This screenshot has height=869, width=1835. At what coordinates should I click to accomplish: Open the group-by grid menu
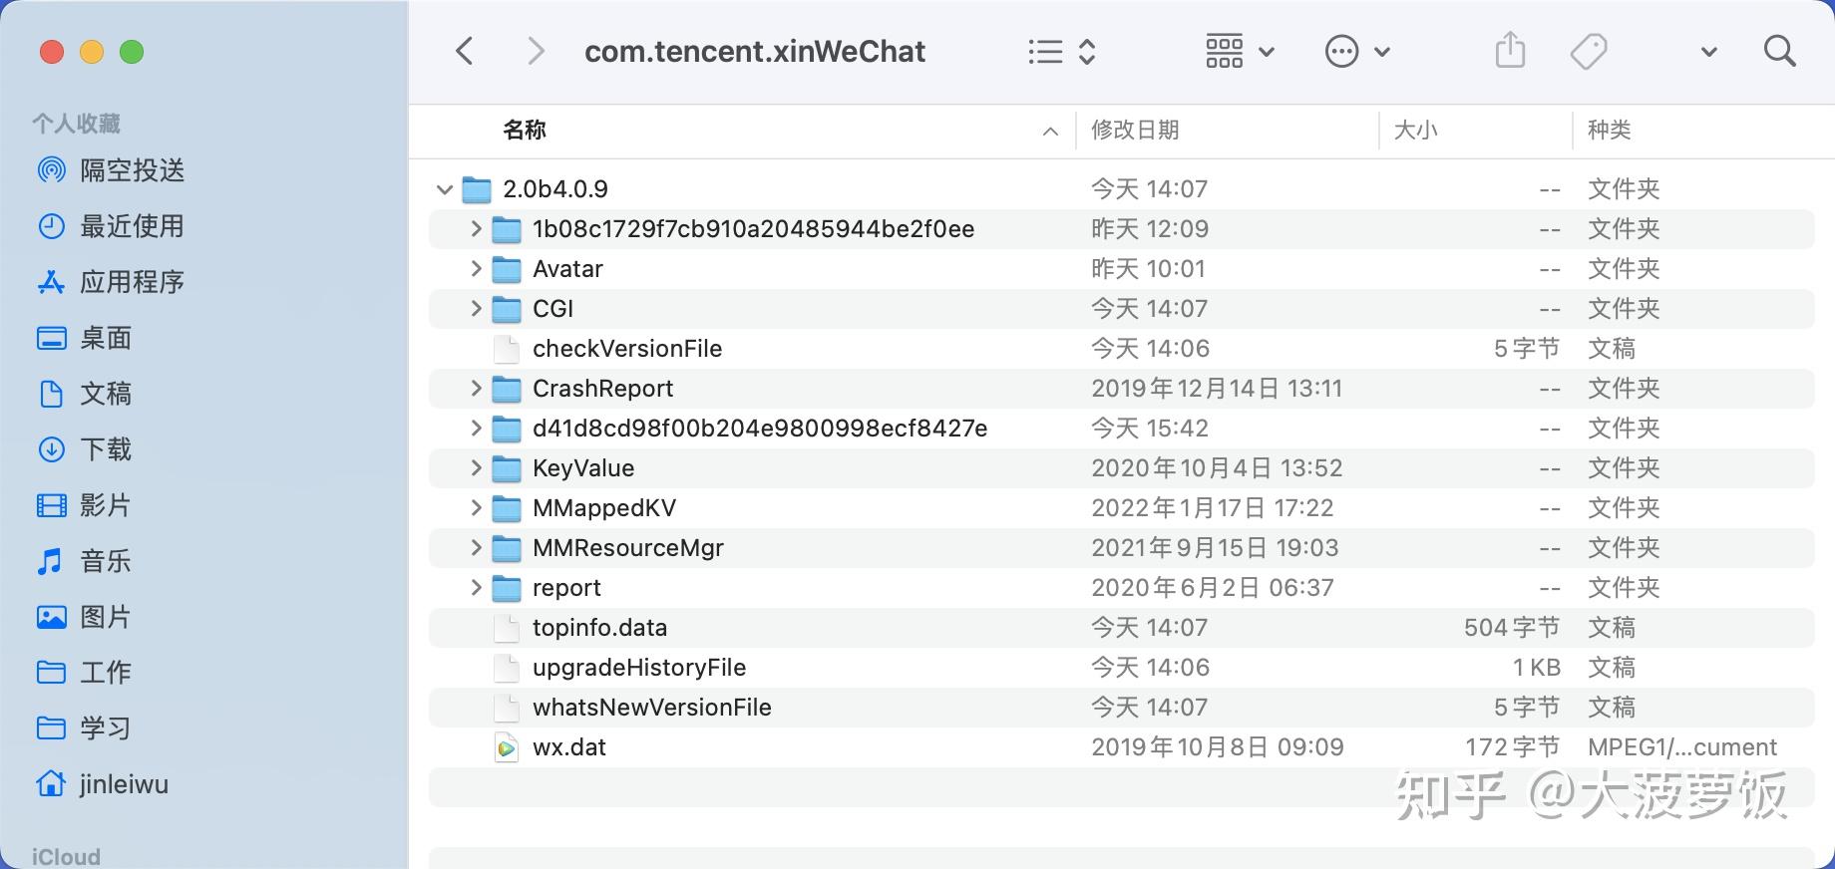pyautogui.click(x=1239, y=51)
